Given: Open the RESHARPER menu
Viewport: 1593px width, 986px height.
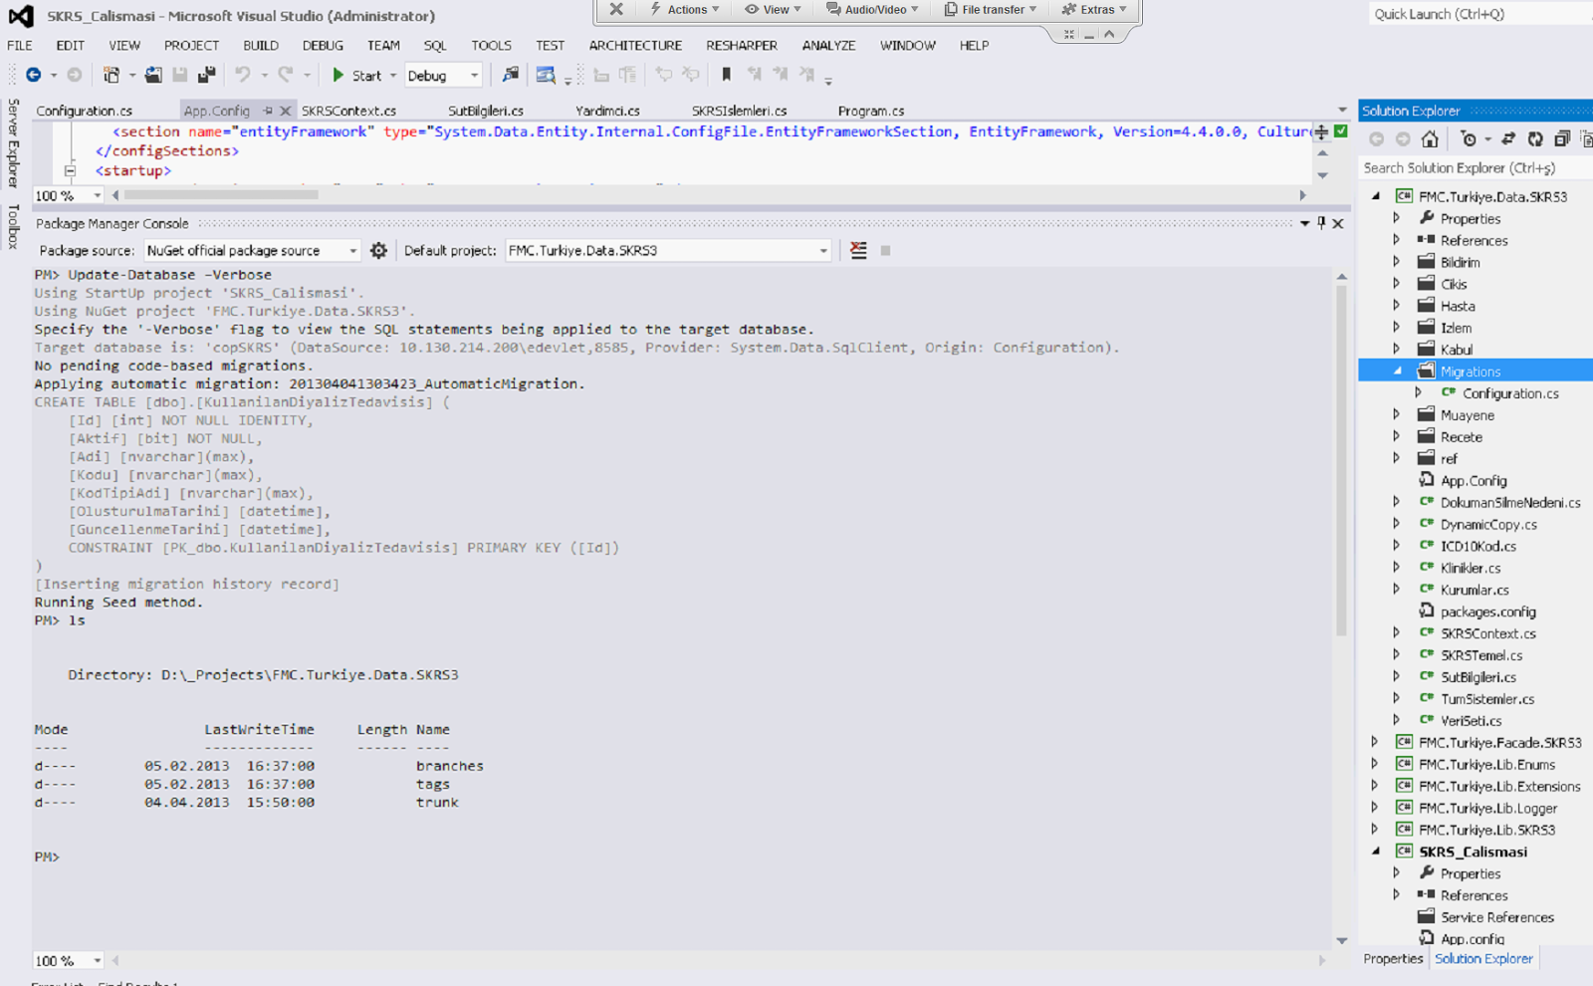Looking at the screenshot, I should click(742, 46).
